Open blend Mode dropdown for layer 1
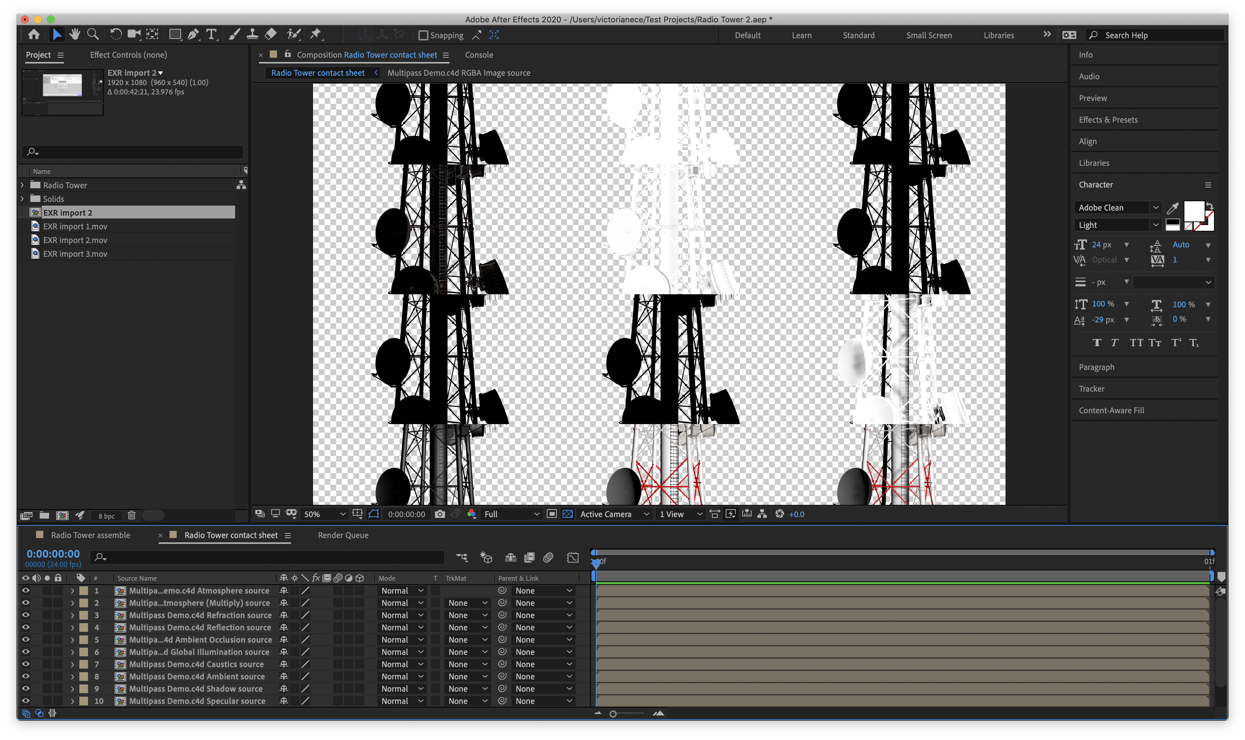1245x740 pixels. (x=402, y=591)
